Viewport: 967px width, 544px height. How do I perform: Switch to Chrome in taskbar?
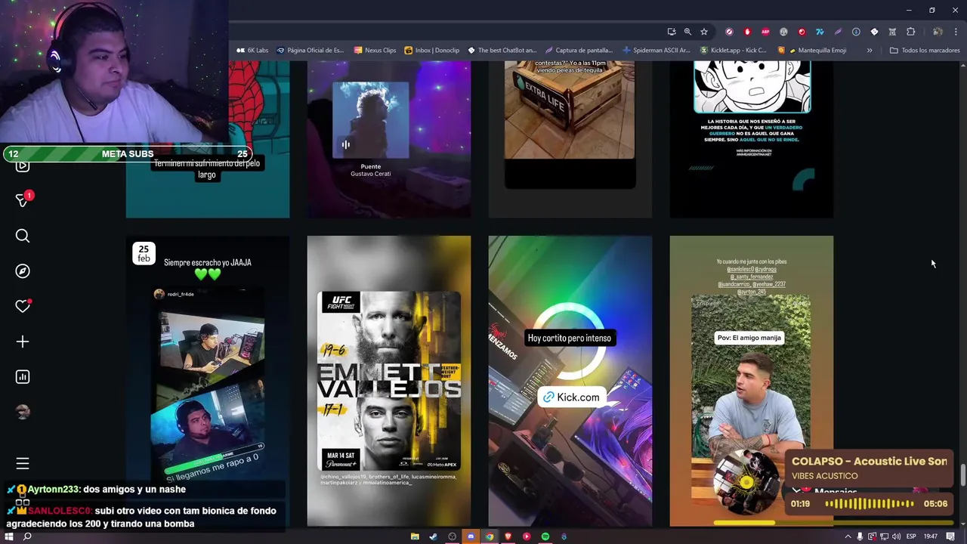(x=490, y=536)
